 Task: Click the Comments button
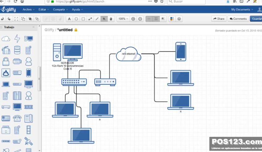[238, 19]
